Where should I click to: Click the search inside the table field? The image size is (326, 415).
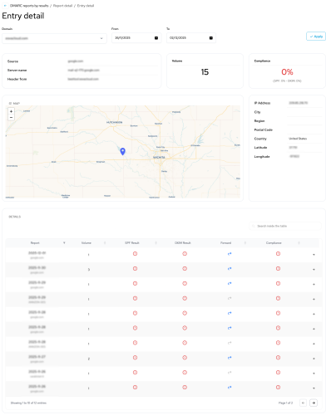tap(285, 226)
